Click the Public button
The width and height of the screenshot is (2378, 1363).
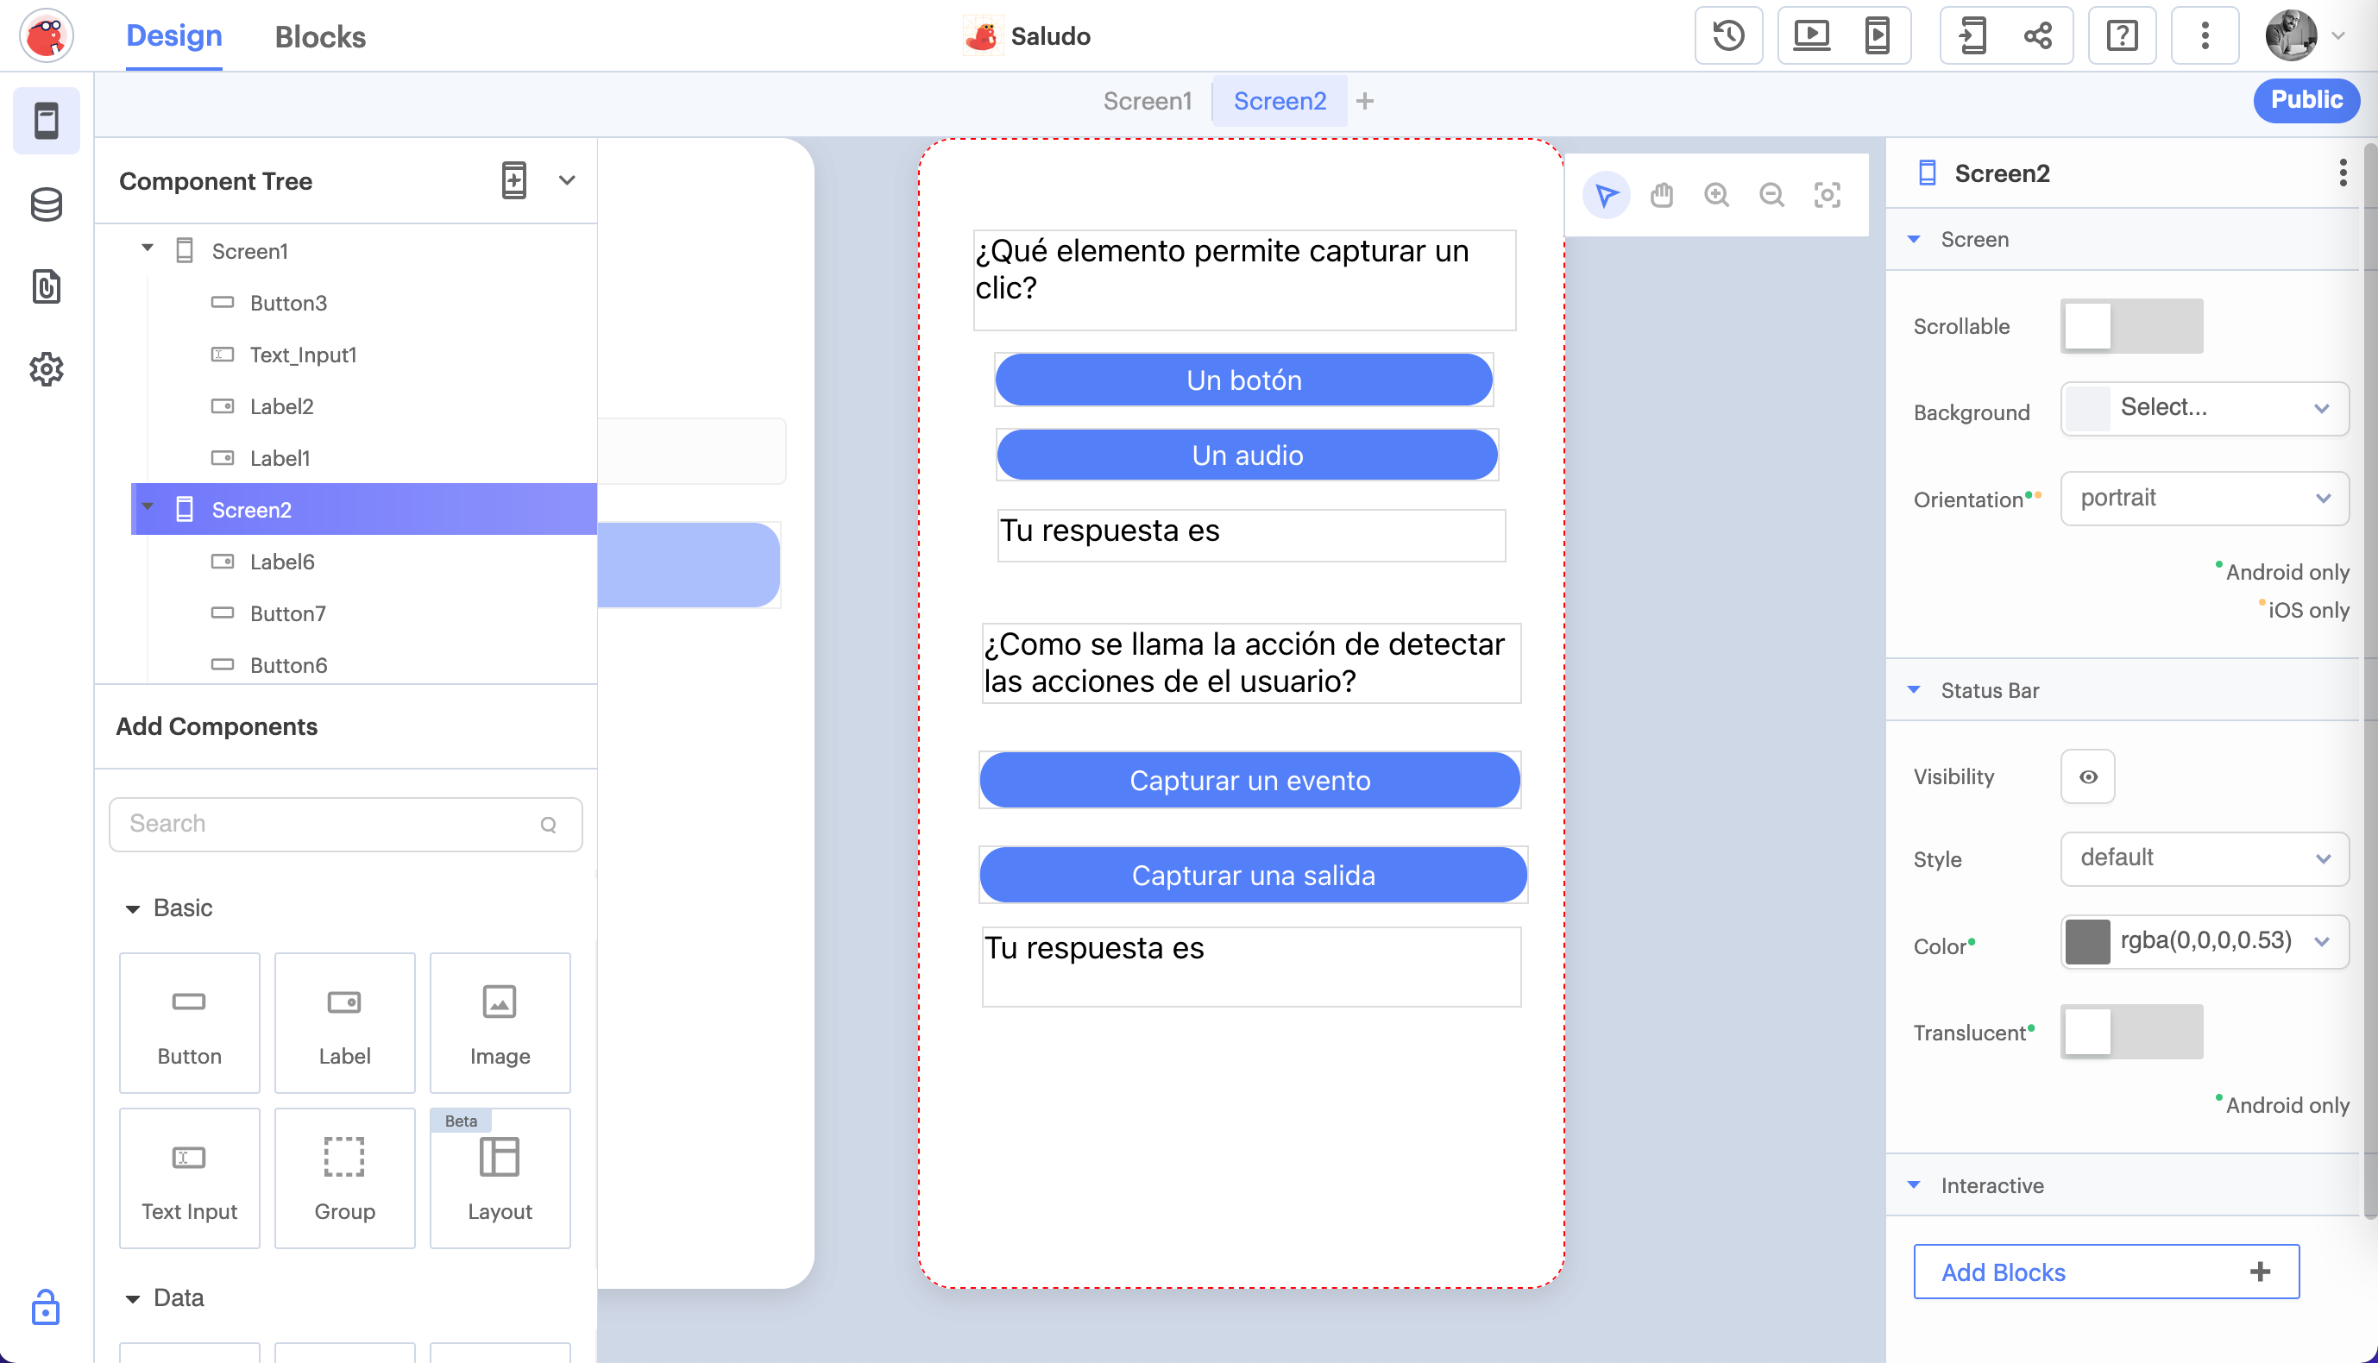pos(2307,100)
